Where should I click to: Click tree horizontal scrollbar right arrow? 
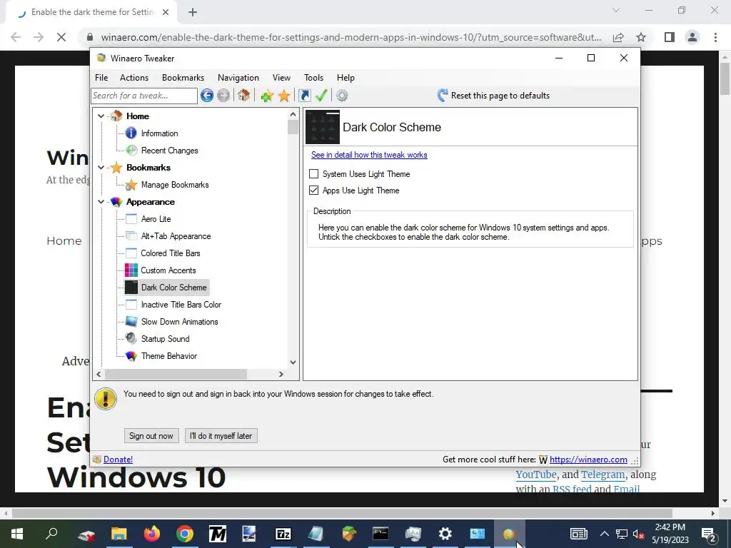(x=281, y=374)
